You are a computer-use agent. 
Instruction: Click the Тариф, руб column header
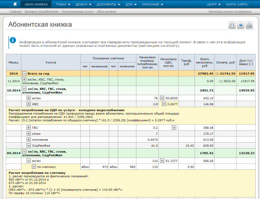[x=186, y=62]
